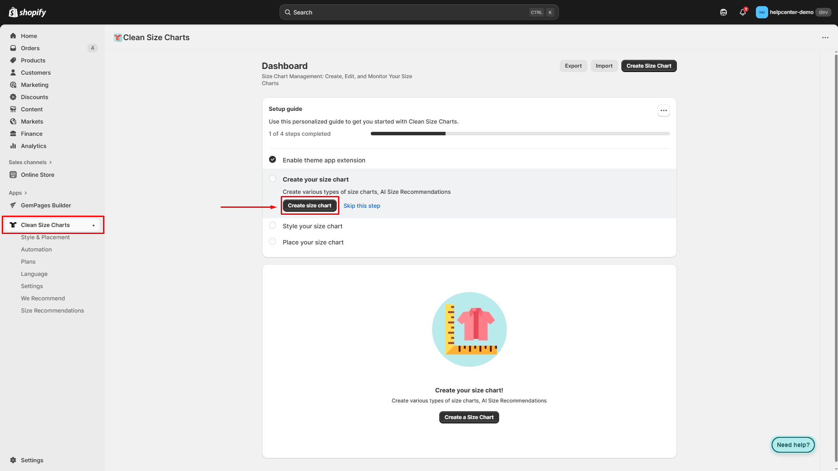The width and height of the screenshot is (838, 471).
Task: Click the Clean Size Charts shirt icon in sidebar
Action: (13, 225)
